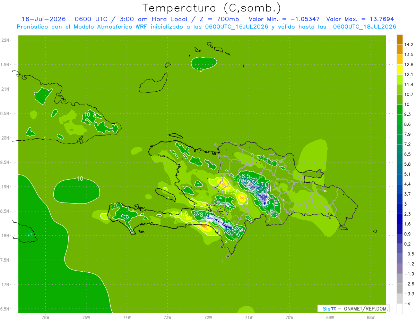The image size is (416, 322).
Task: Click the legend value "10.7"
Action: tap(408, 94)
